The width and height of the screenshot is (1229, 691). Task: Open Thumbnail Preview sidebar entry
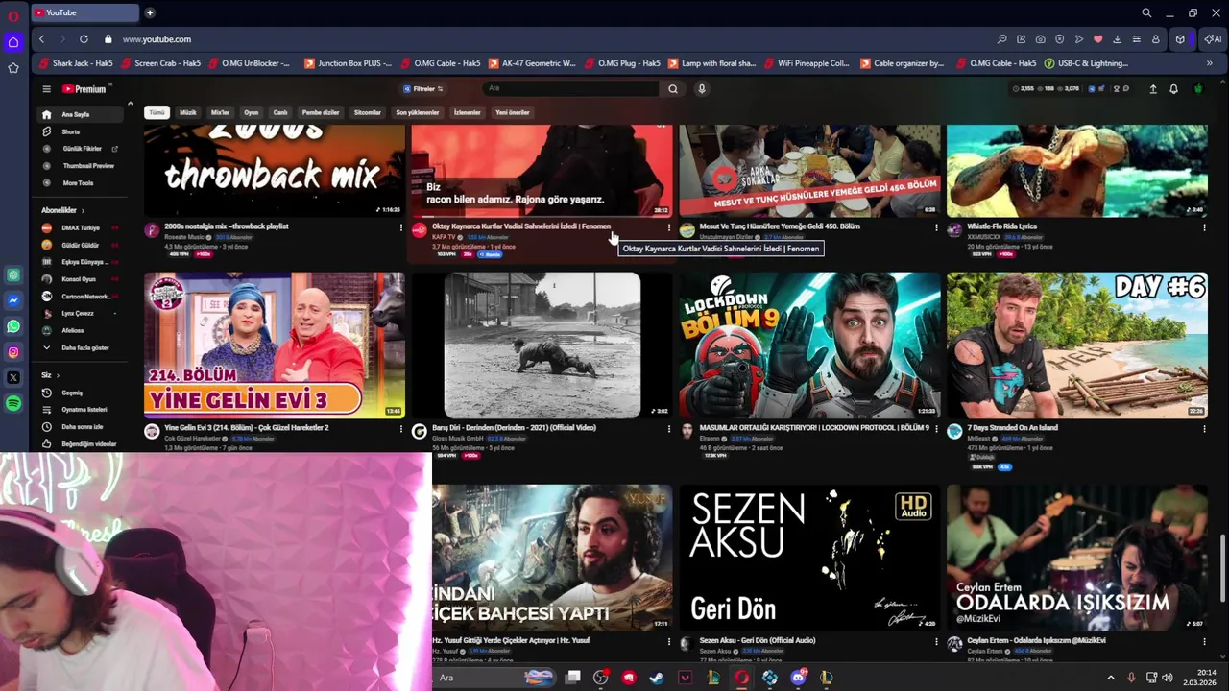point(81,166)
